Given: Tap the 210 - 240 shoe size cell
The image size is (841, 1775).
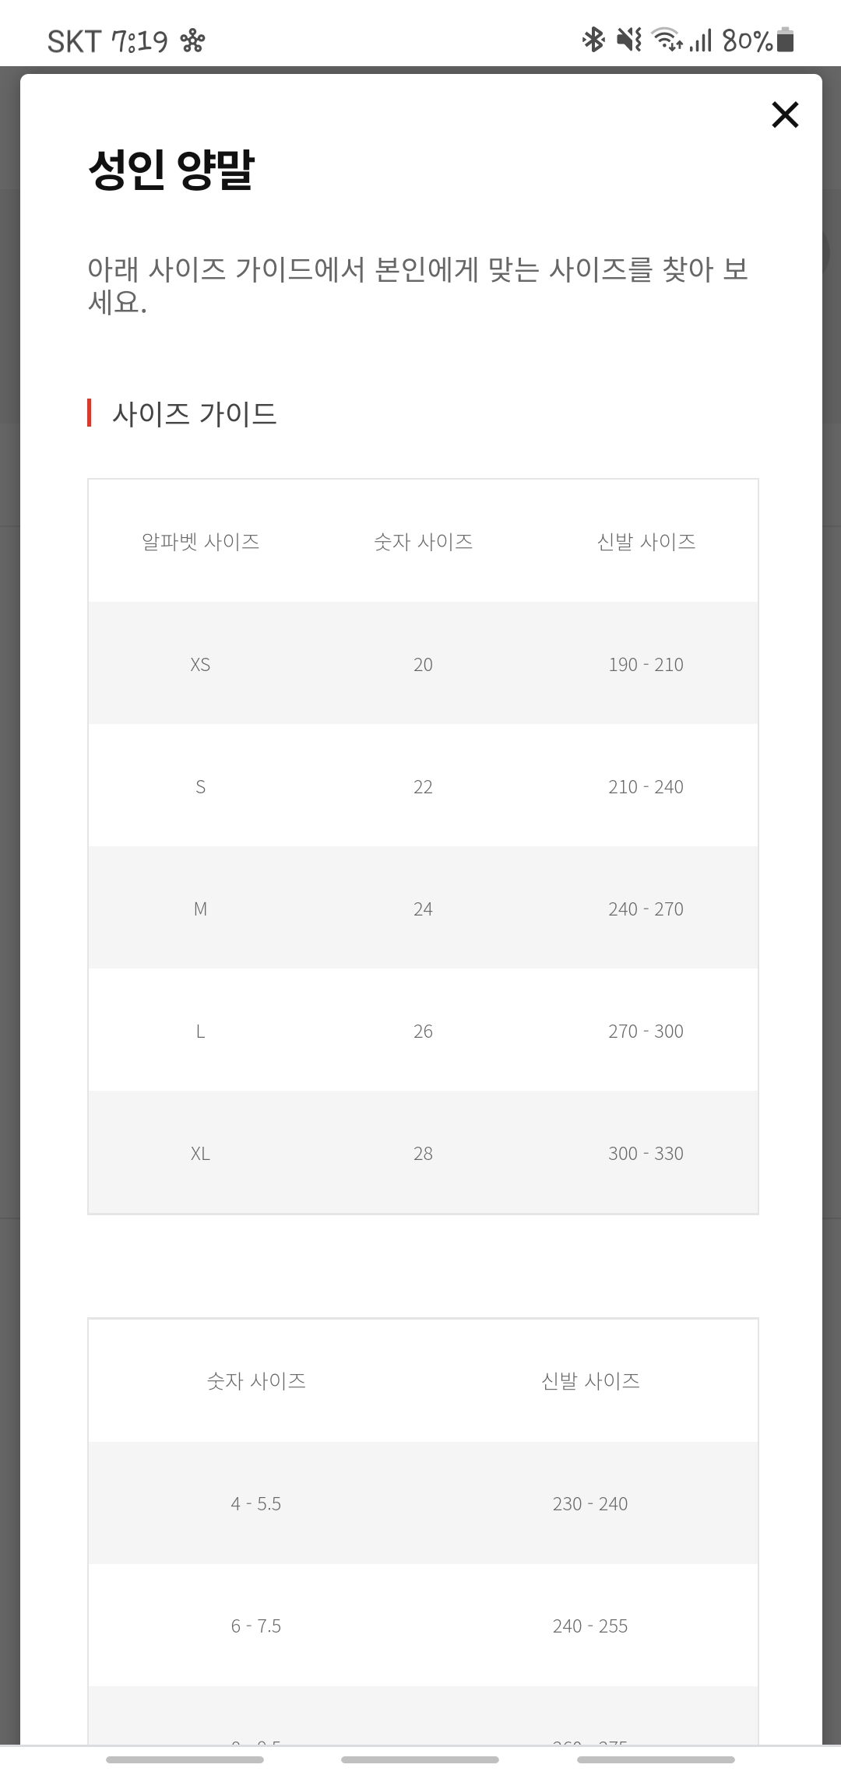Looking at the screenshot, I should 646,786.
